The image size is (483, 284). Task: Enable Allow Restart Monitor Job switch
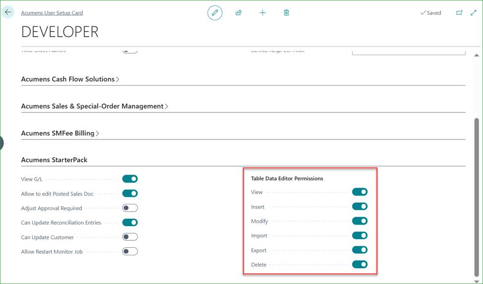[130, 251]
